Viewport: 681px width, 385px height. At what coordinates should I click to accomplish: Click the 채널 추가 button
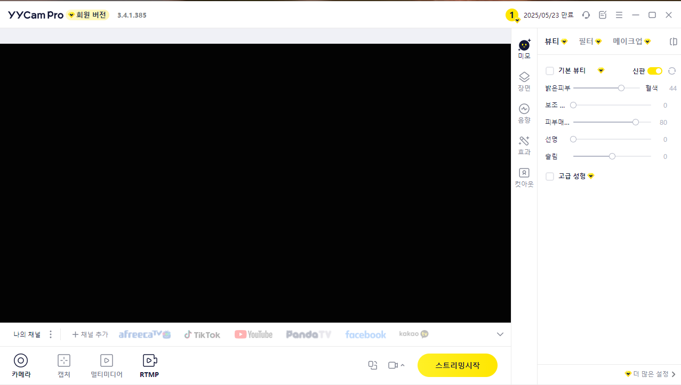click(x=90, y=334)
